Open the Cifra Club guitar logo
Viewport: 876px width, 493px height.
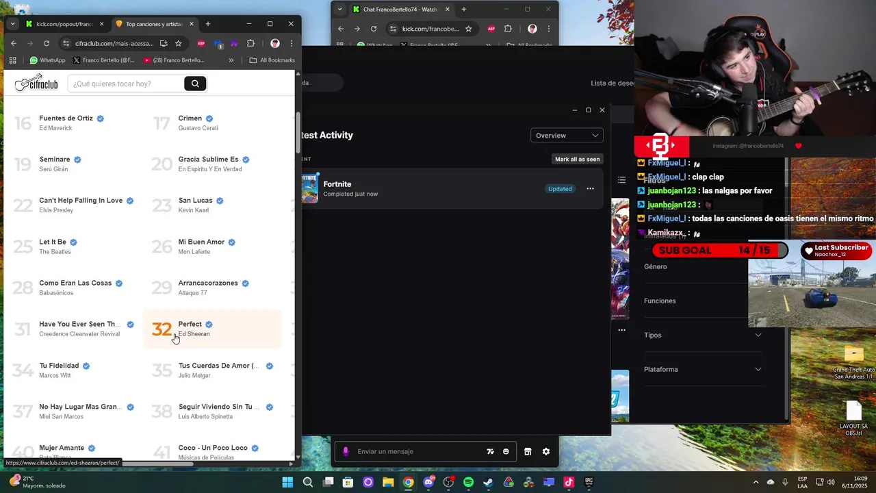pyautogui.click(x=36, y=84)
